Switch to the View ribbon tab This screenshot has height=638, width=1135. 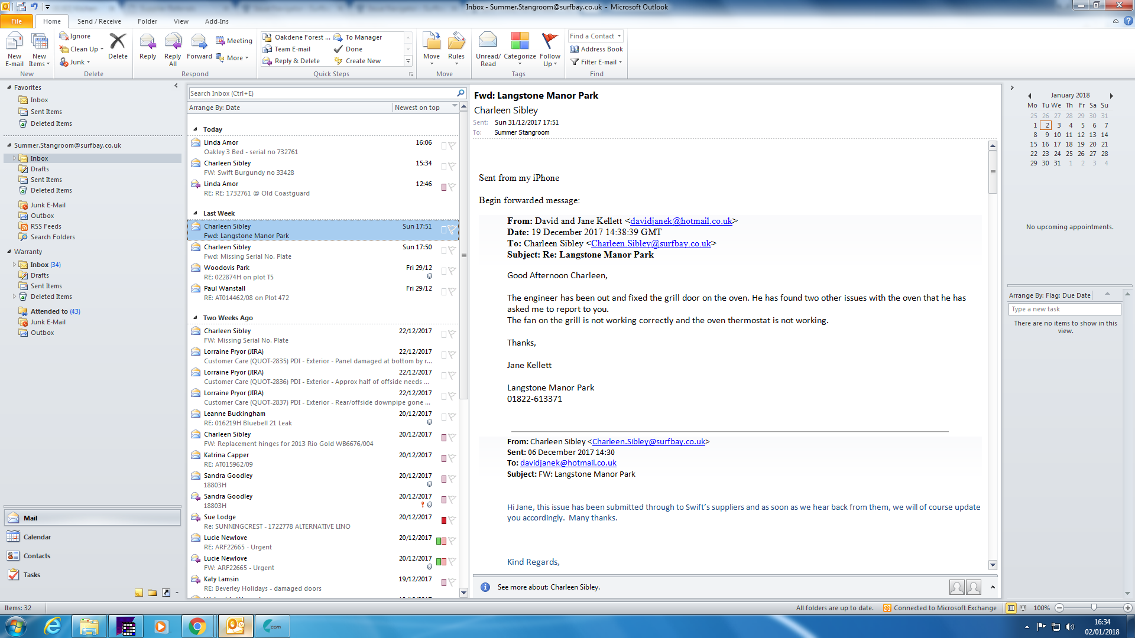coord(181,21)
